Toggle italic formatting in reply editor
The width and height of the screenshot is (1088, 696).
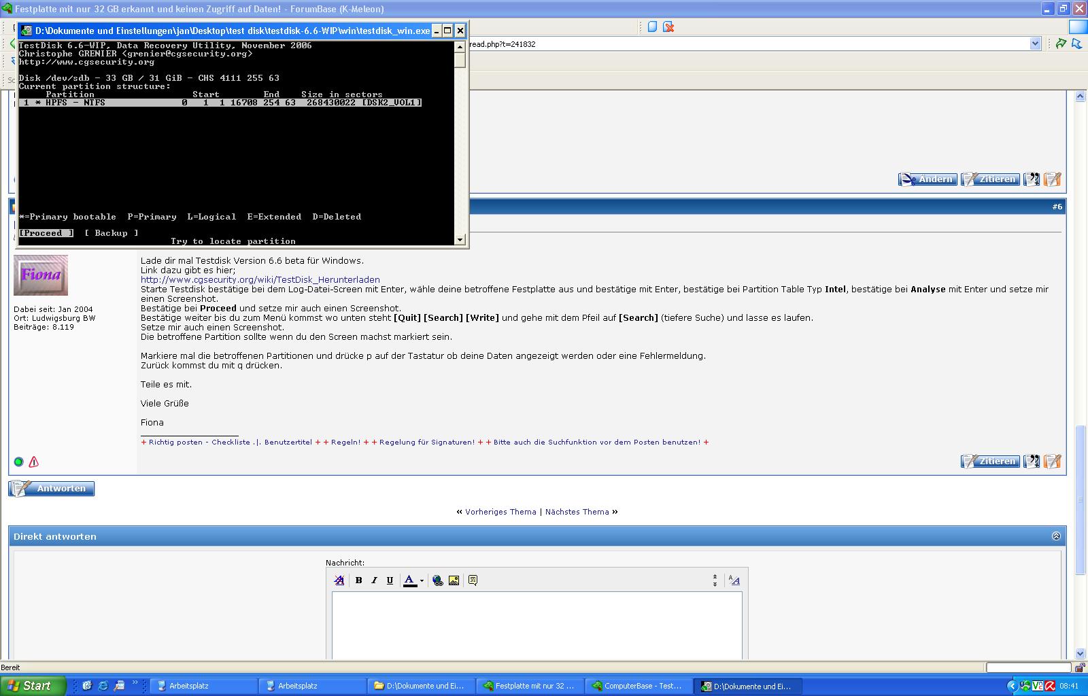coord(374,580)
